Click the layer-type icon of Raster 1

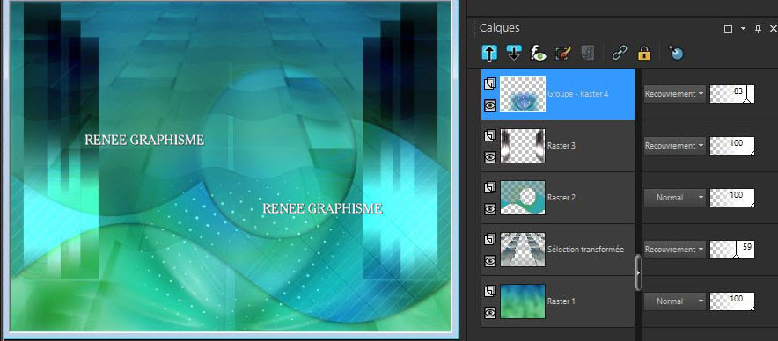tap(489, 290)
